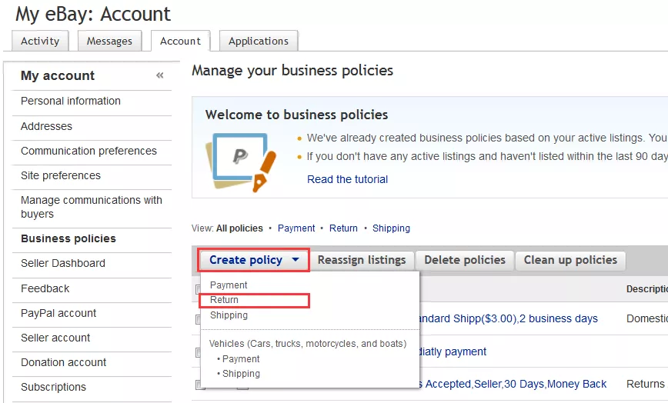Filter the view by the Shipping link

(391, 228)
